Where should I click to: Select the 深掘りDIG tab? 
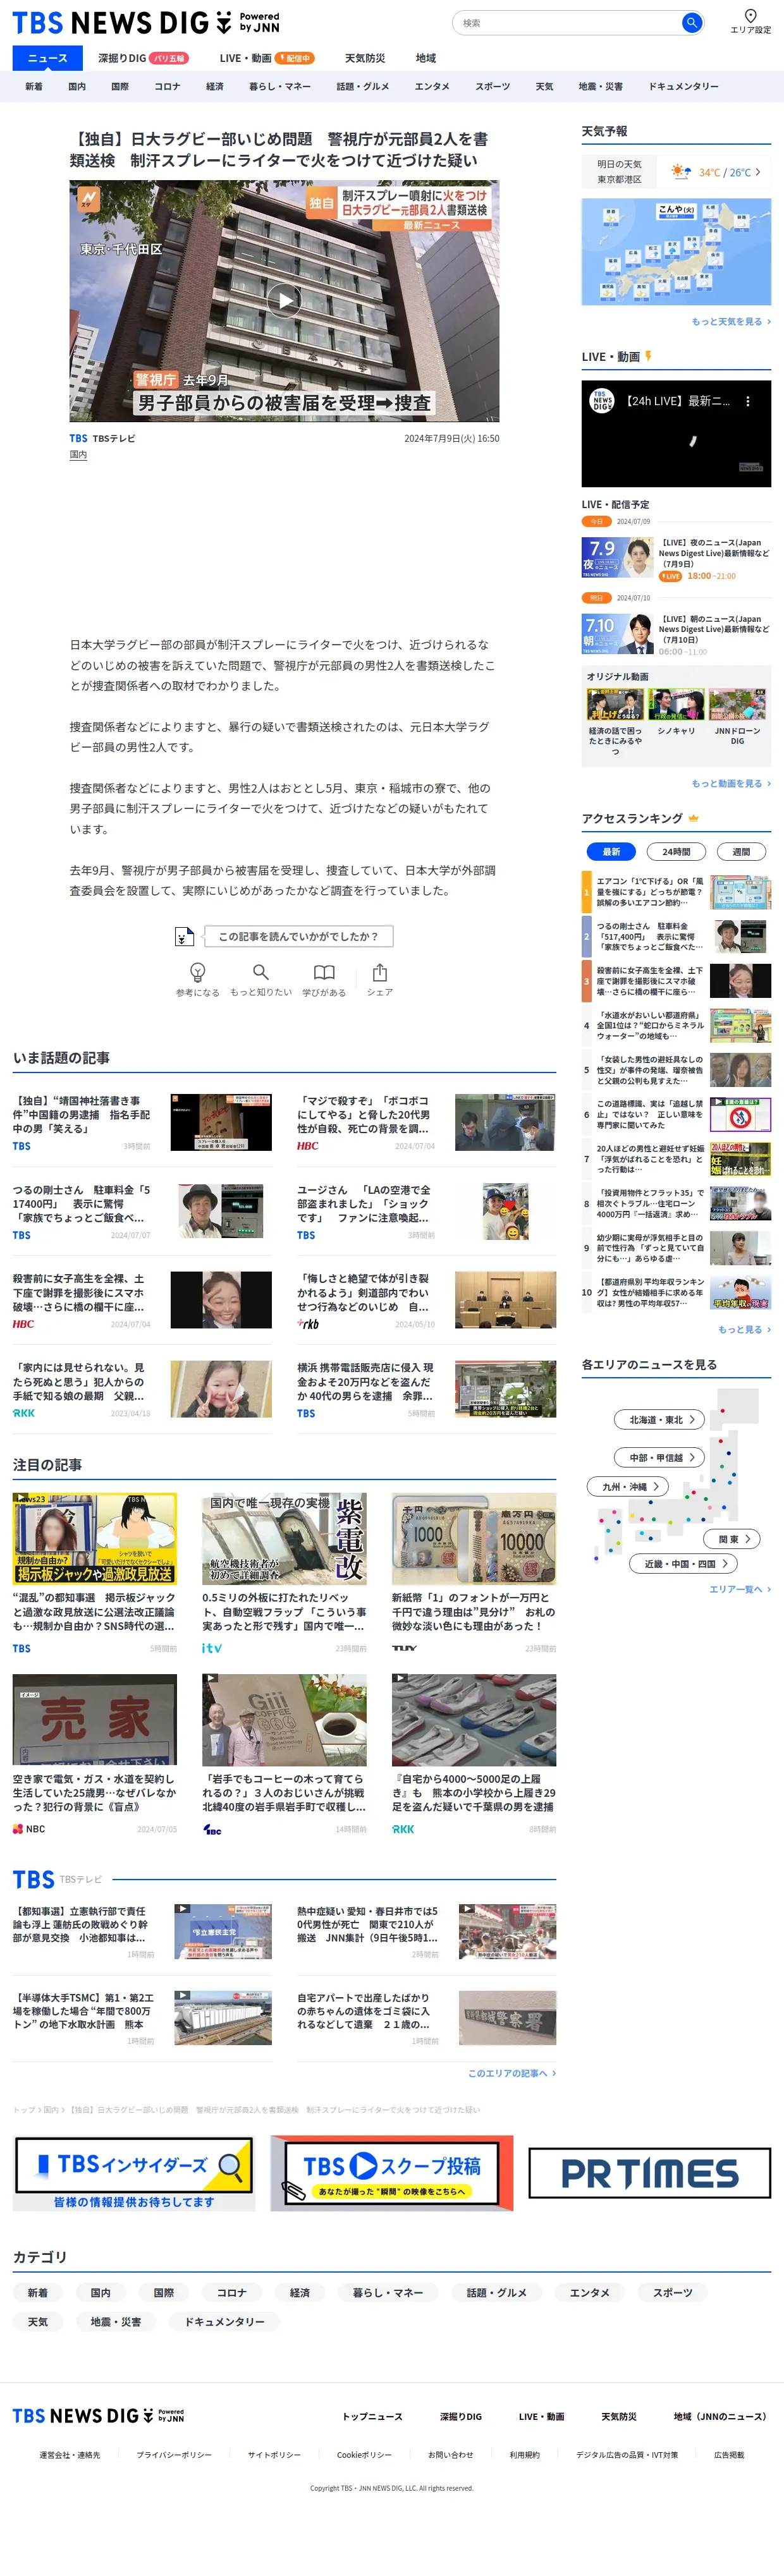click(x=142, y=58)
